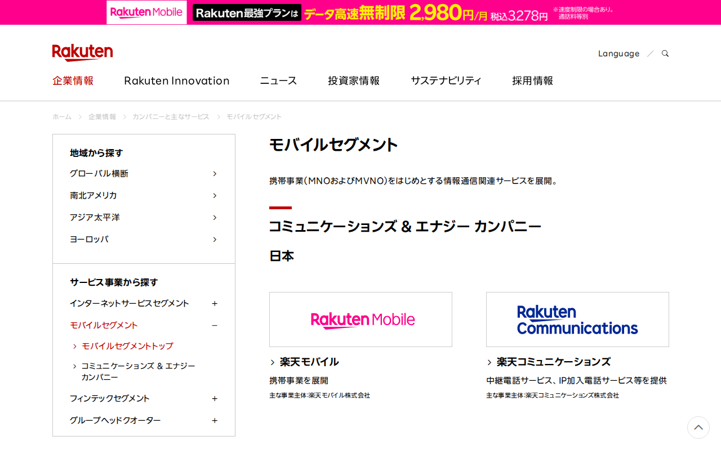Click the 携帯事業(MNOおよびMVNO) intro sentence
Viewport: 721px width, 450px height.
[x=413, y=181]
